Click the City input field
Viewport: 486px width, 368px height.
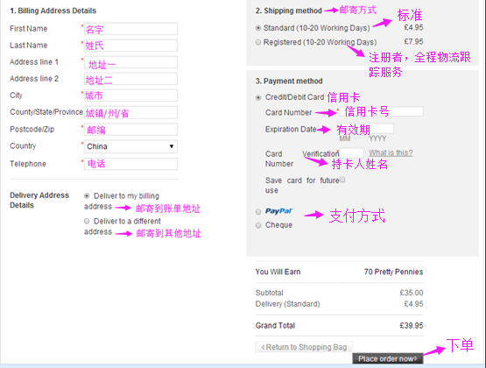[130, 96]
